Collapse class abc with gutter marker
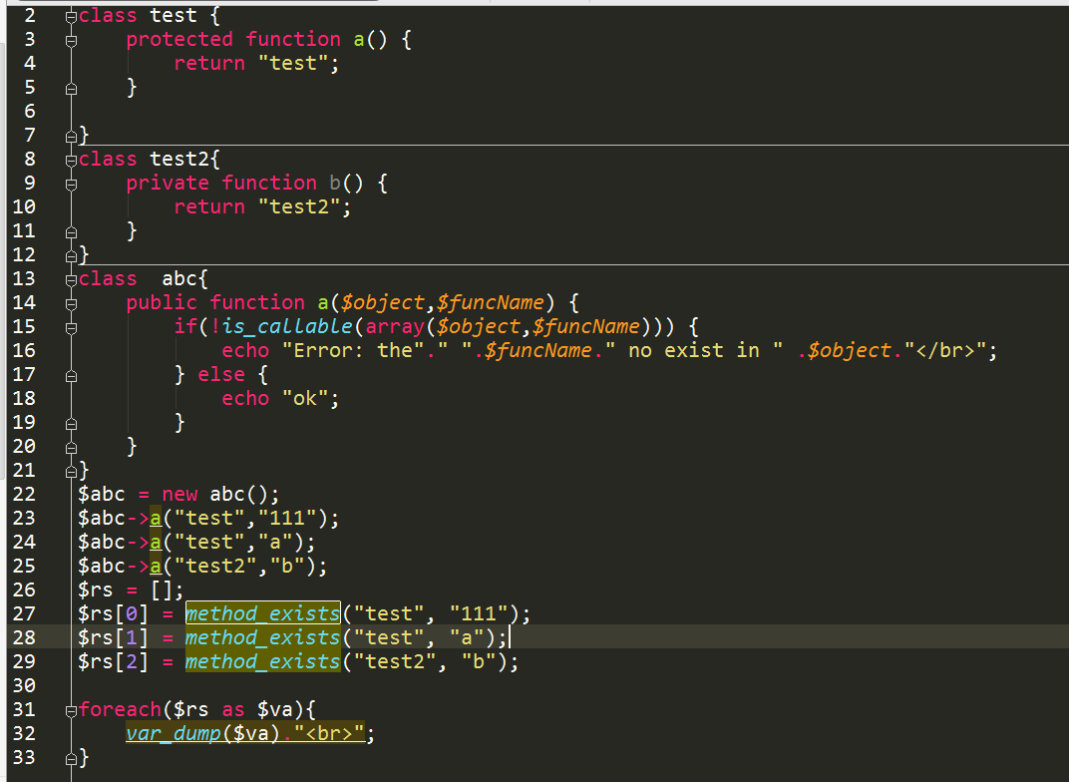The height and width of the screenshot is (782, 1069). 70,278
